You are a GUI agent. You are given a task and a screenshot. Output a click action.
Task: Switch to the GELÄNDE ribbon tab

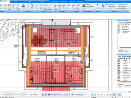(x=28, y=2)
